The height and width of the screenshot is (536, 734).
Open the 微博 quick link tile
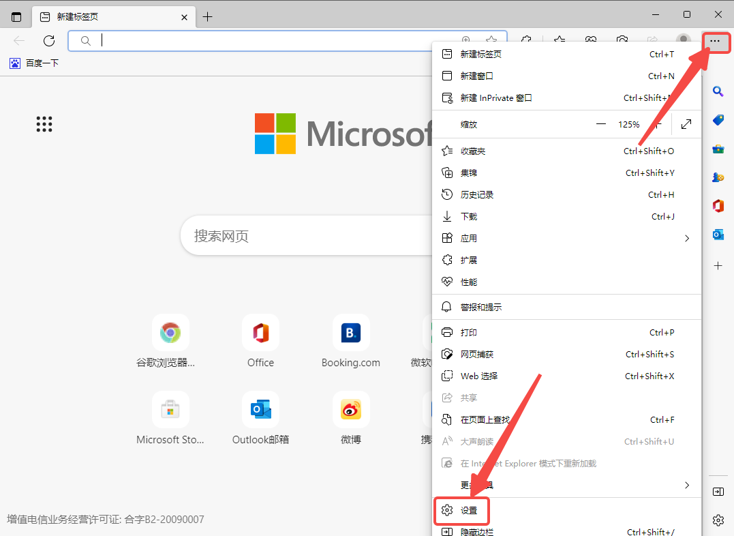(351, 410)
